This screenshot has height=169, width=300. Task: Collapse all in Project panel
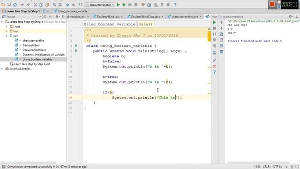(x=50, y=17)
